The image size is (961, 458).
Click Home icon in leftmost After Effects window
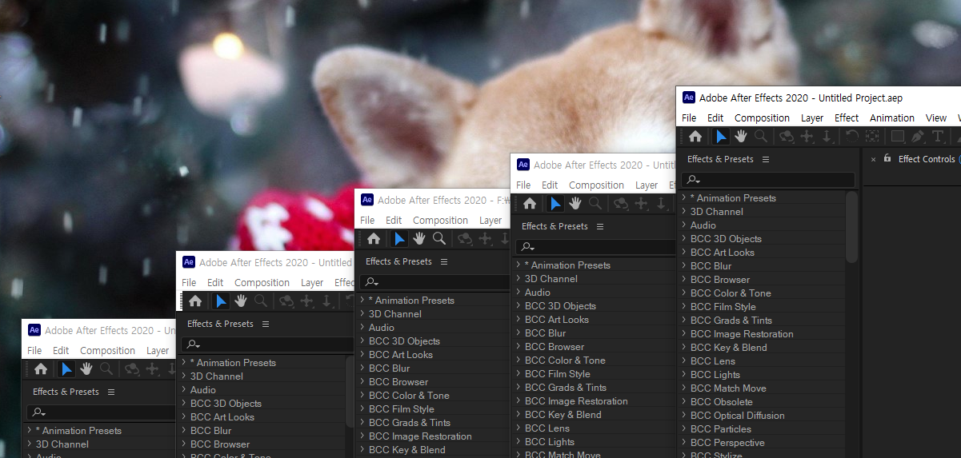click(41, 369)
